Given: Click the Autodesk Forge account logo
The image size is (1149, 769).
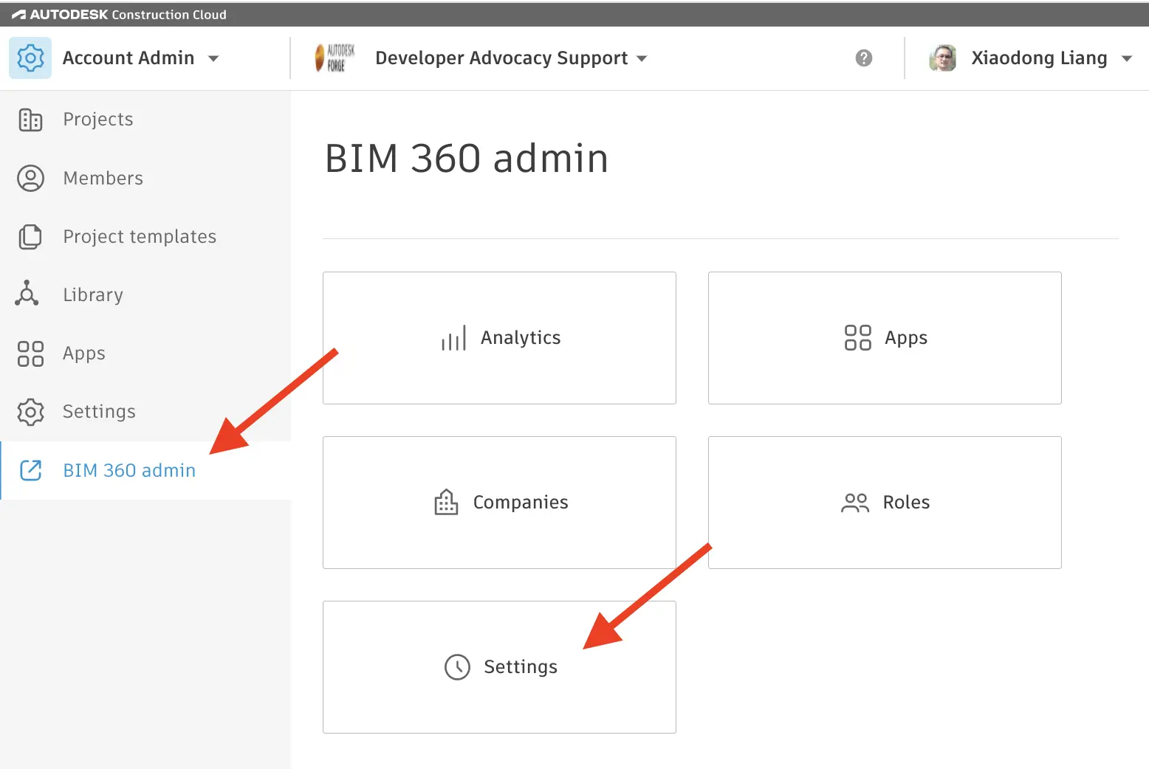Looking at the screenshot, I should (x=335, y=58).
